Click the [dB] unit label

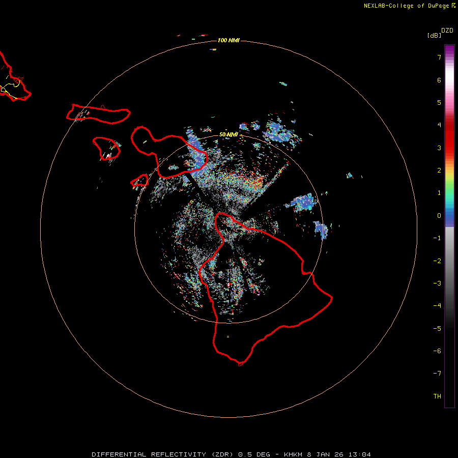[435, 36]
